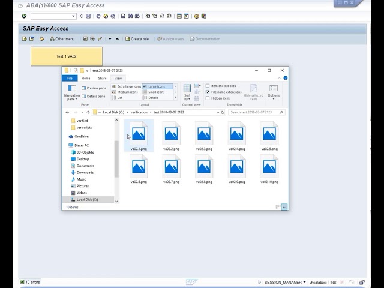384x288 pixels.
Task: Click the SAP Find Next icon
Action: point(137,16)
